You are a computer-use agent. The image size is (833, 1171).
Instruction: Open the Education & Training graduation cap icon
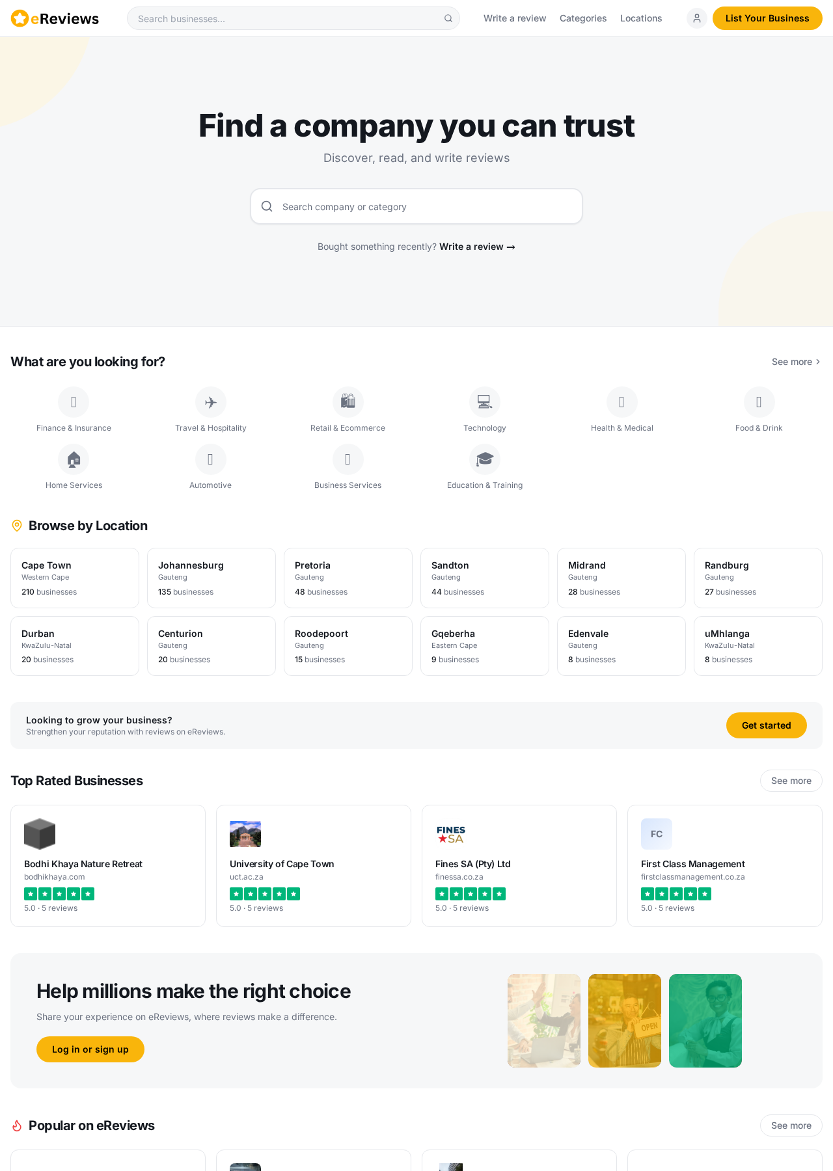point(485,459)
